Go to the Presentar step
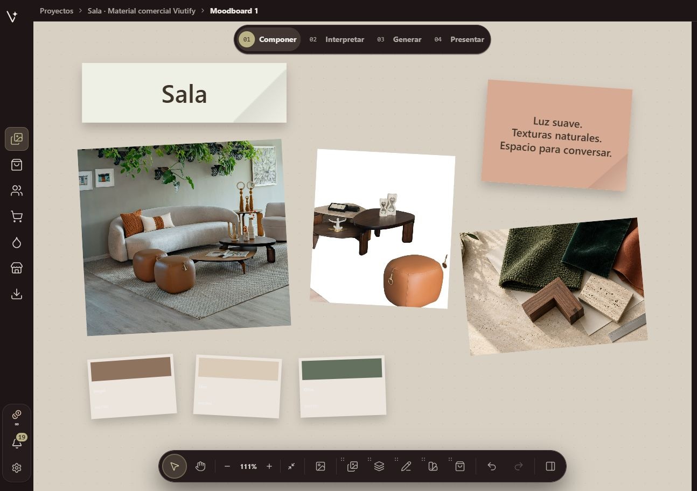The image size is (697, 491). click(x=459, y=39)
